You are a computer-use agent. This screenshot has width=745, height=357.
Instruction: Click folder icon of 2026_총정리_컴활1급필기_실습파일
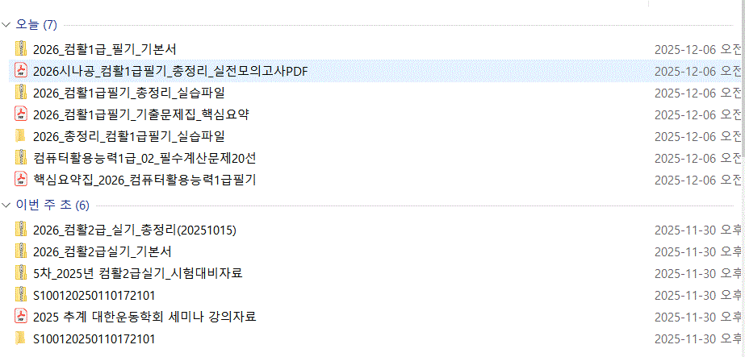pyautogui.click(x=21, y=135)
